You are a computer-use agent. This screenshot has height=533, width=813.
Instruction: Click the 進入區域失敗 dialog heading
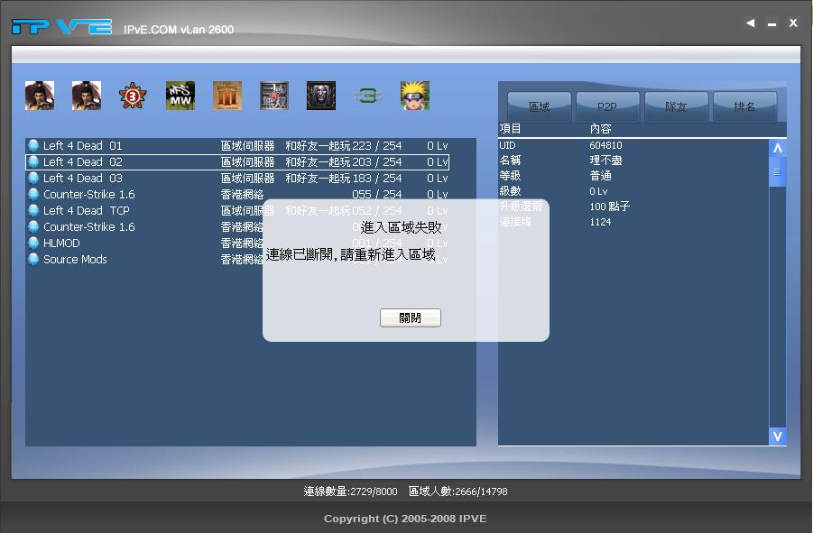pos(401,227)
